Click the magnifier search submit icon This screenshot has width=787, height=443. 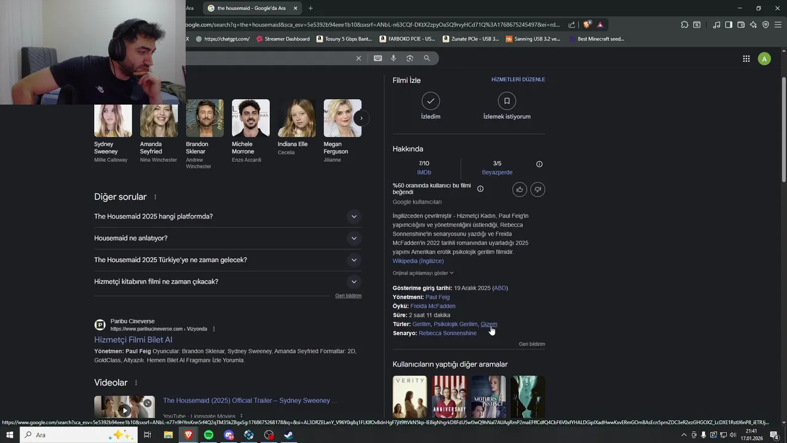point(427,58)
